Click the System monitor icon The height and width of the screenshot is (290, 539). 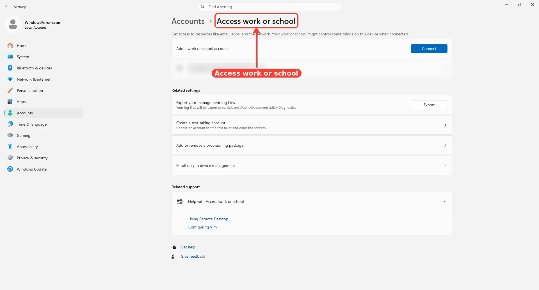(10, 56)
